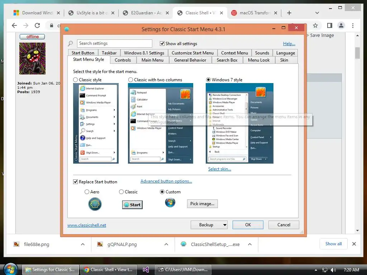Open the Select skin link
The width and height of the screenshot is (367, 275).
pyautogui.click(x=220, y=169)
